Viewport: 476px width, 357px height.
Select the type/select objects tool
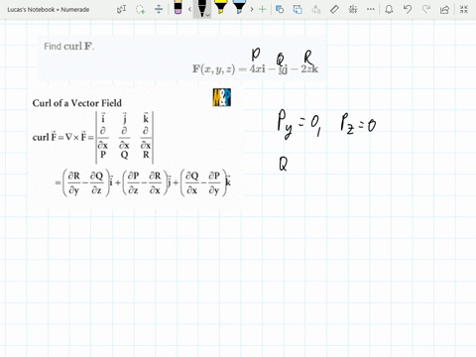(x=122, y=9)
